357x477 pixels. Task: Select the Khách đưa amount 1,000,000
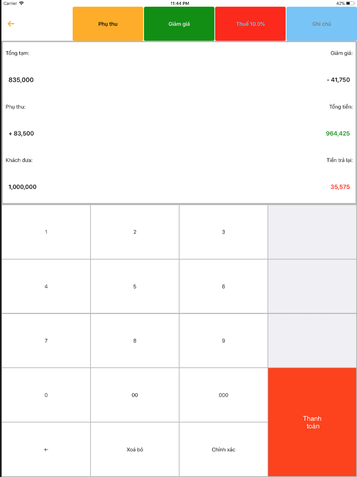click(x=22, y=187)
